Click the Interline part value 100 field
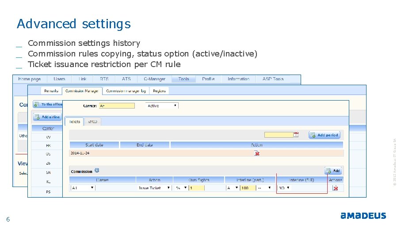The width and height of the screenshot is (401, 225). pos(248,188)
